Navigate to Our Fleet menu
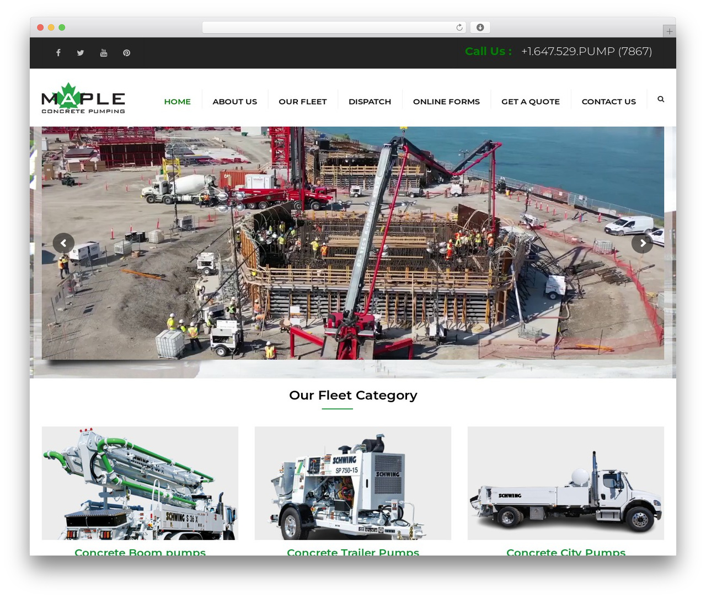706x598 pixels. tap(303, 102)
